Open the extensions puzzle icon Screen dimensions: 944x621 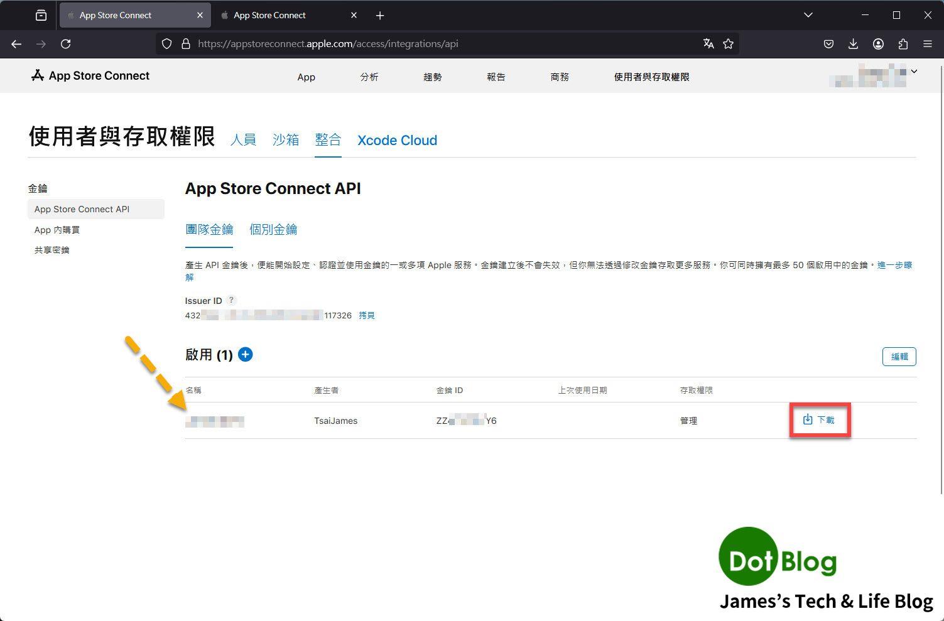(903, 43)
